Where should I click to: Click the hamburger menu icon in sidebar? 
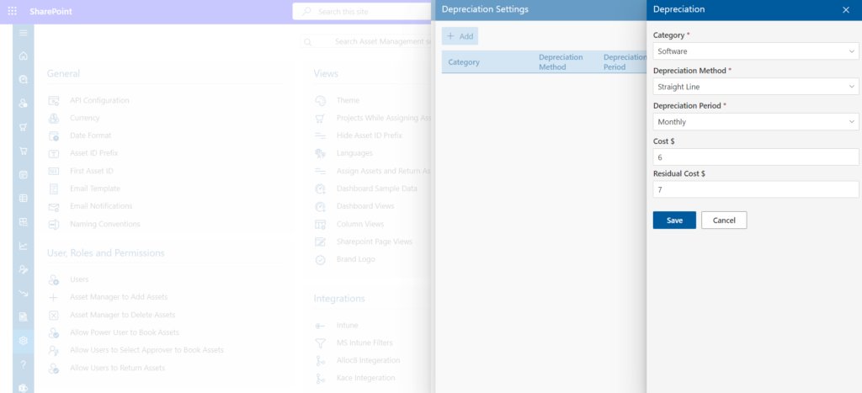coord(24,33)
